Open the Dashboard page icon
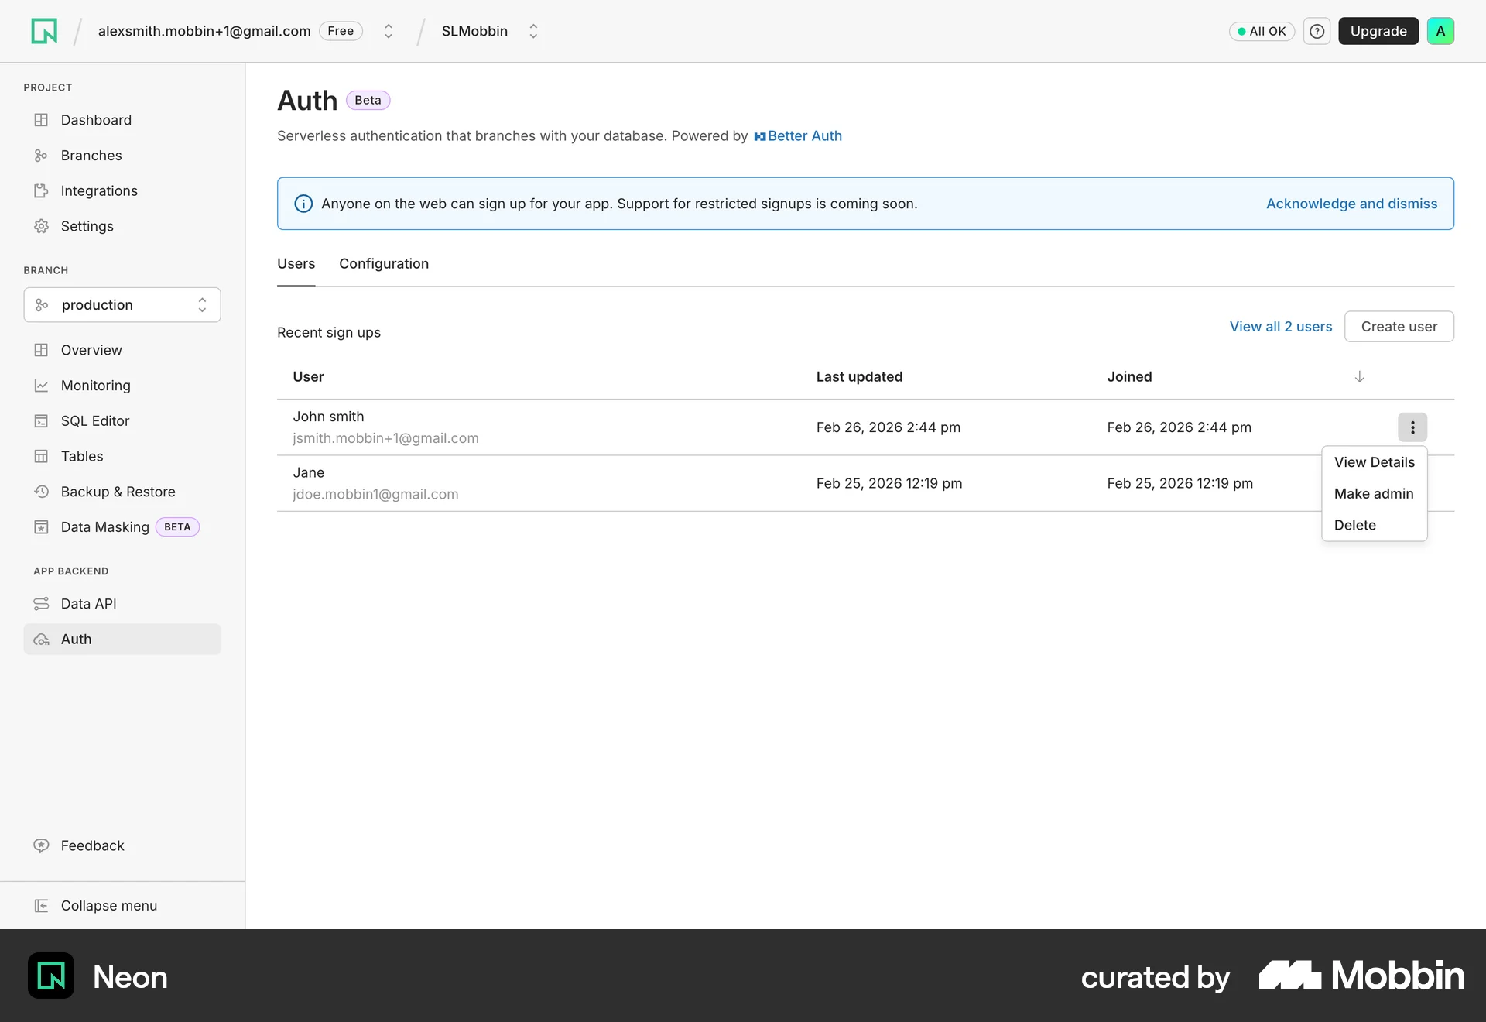The image size is (1486, 1022). click(x=41, y=120)
